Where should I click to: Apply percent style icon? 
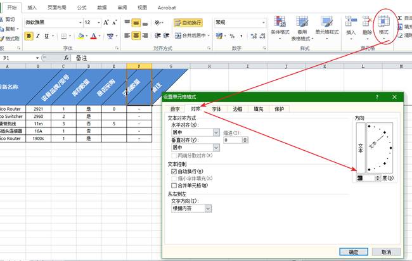tap(232, 35)
